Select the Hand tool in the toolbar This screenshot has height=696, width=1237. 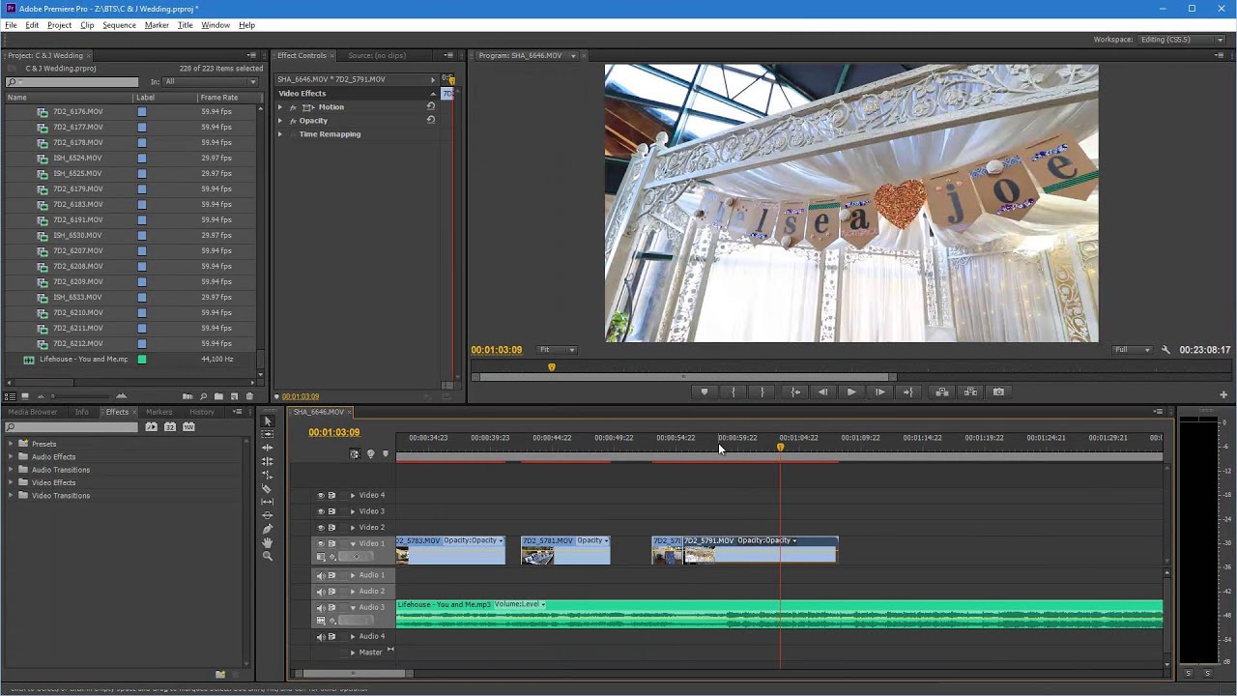268,542
